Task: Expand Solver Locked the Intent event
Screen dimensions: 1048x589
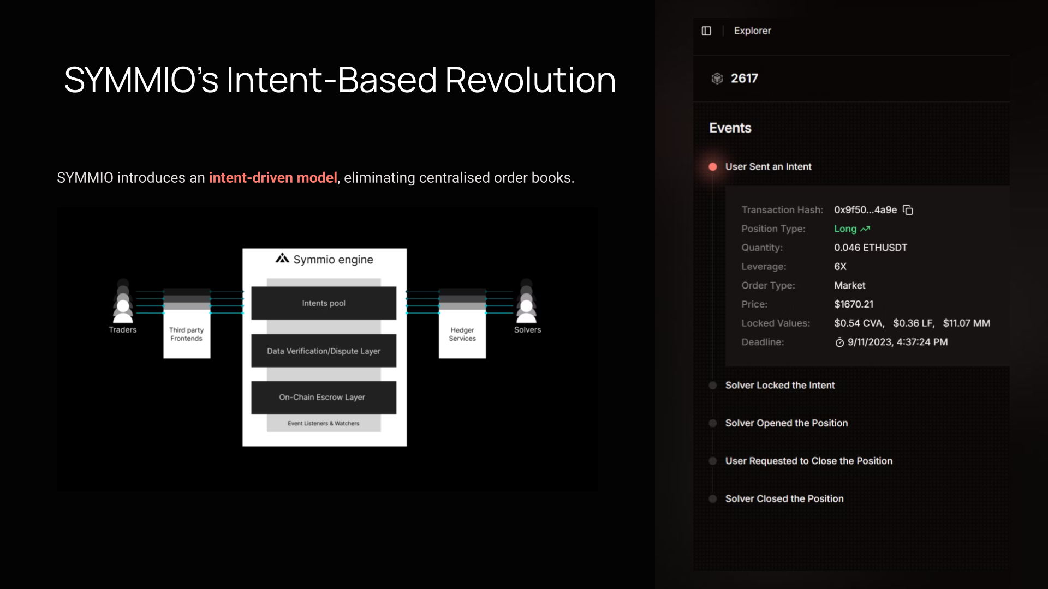Action: click(779, 386)
